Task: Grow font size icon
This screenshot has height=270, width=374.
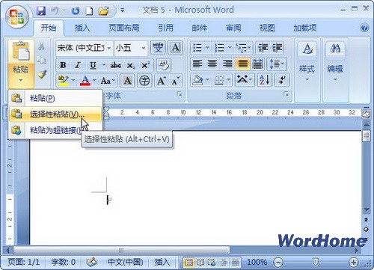Action: click(x=162, y=81)
